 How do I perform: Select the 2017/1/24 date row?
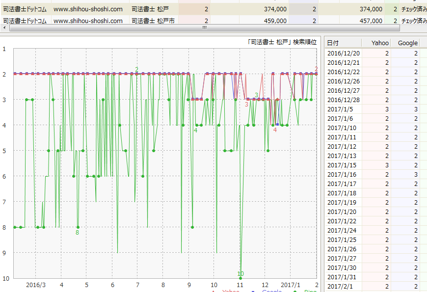(376, 231)
